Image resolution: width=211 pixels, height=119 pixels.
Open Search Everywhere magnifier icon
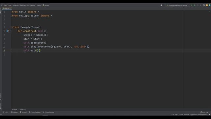coord(204,5)
